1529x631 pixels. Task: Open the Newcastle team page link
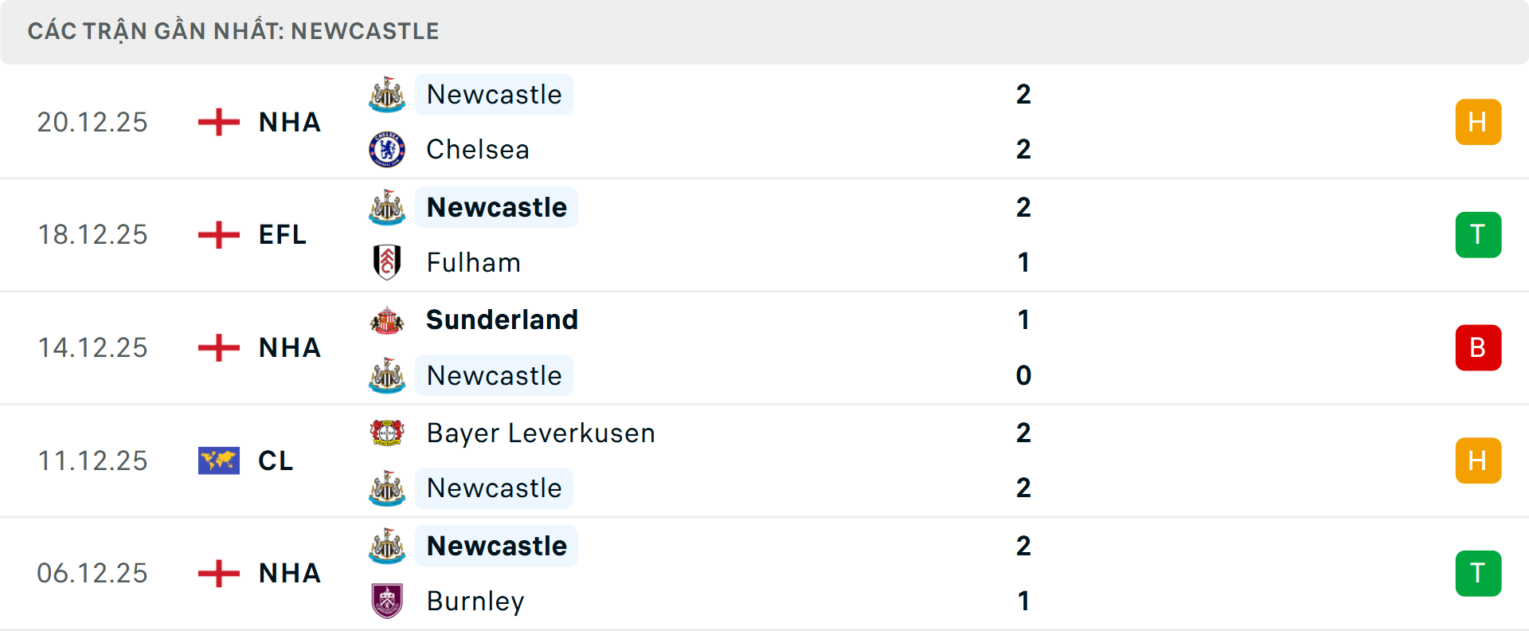[x=495, y=94]
